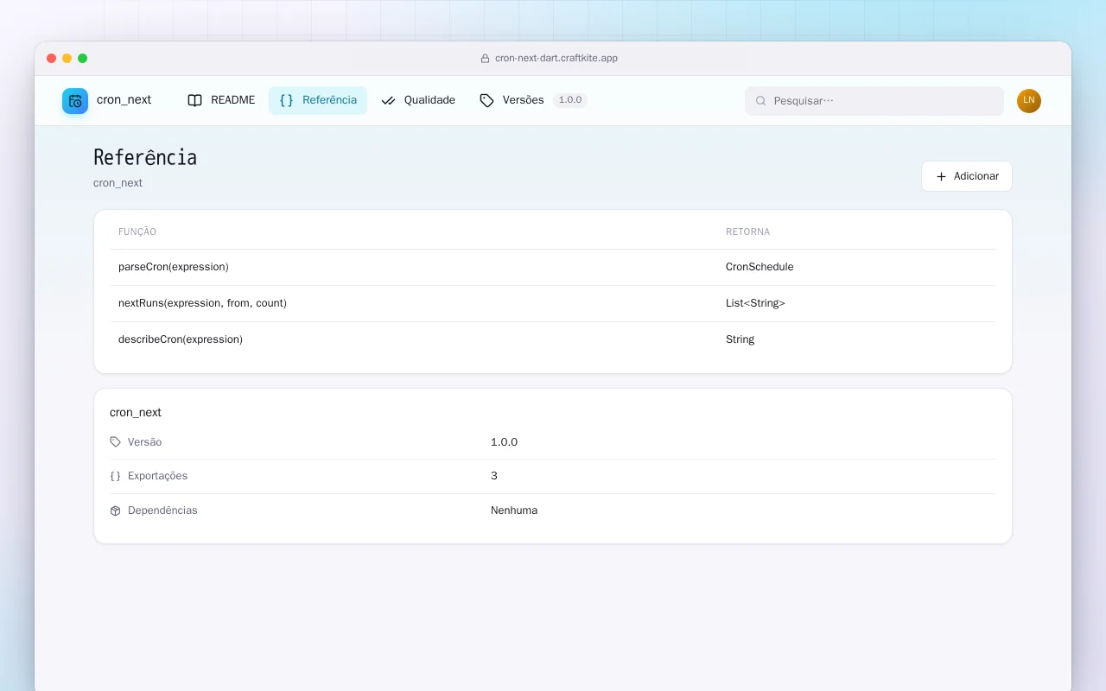
Task: Click the cron_next calendar-clock logo icon
Action: pos(75,101)
